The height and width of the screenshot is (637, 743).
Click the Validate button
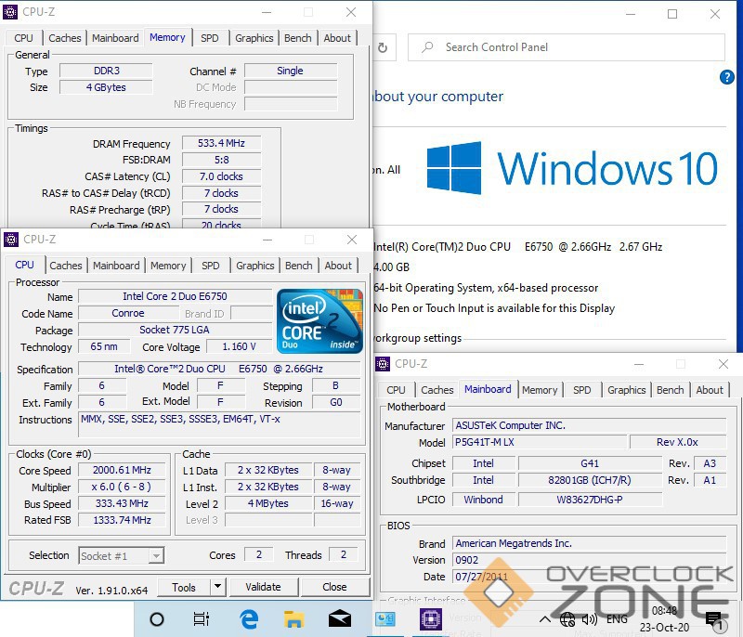pyautogui.click(x=263, y=587)
